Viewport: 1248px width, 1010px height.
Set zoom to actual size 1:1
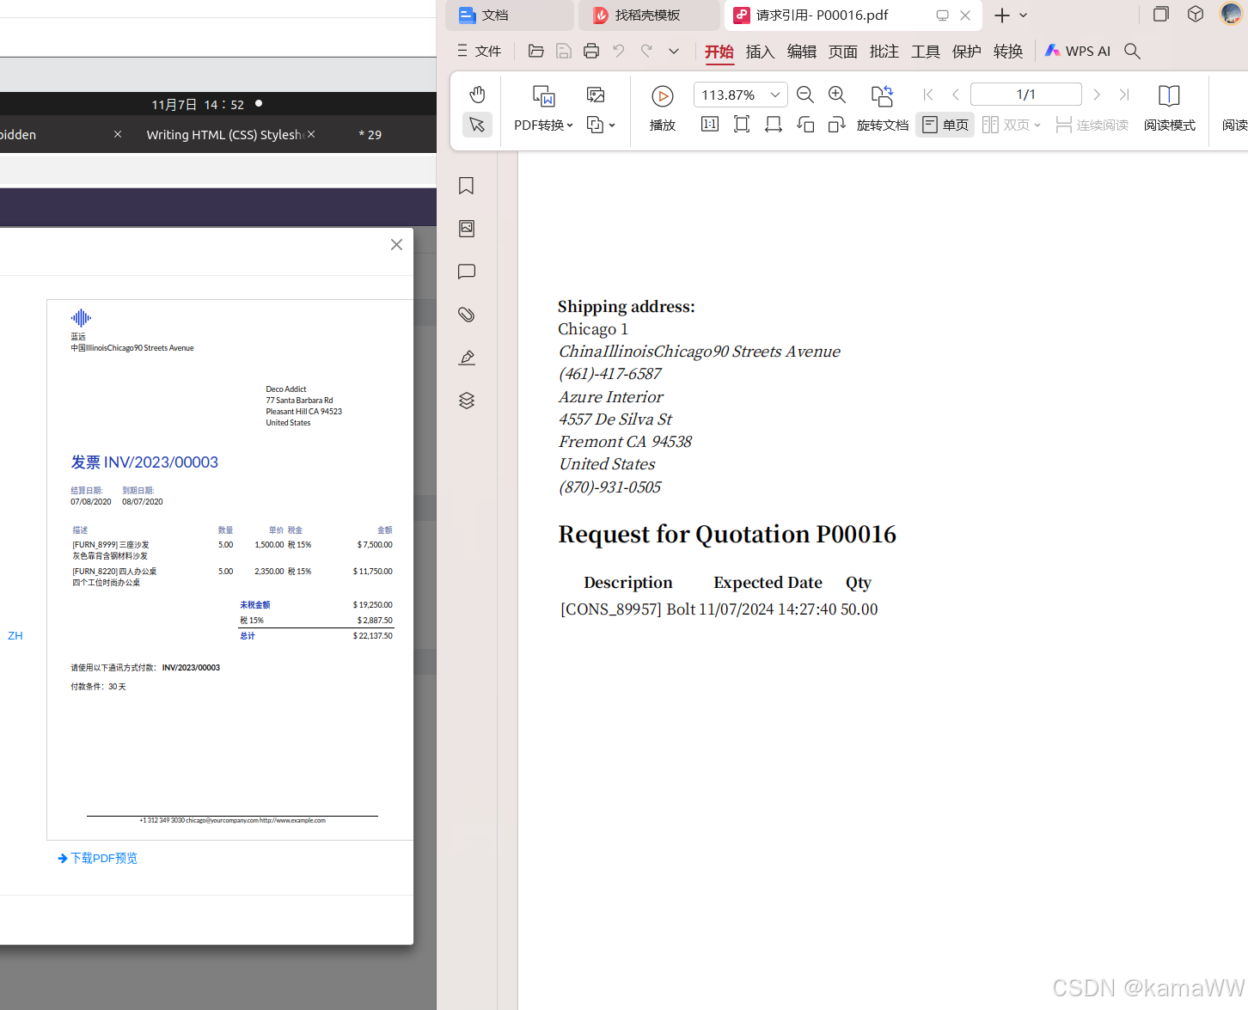(709, 124)
